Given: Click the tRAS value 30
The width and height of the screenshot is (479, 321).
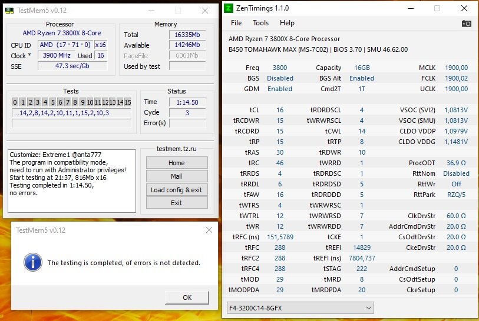Looking at the screenshot, I should click(280, 152).
